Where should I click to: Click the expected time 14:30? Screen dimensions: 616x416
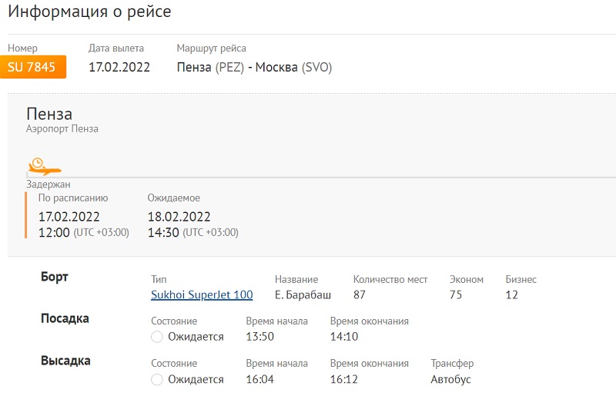pos(163,232)
